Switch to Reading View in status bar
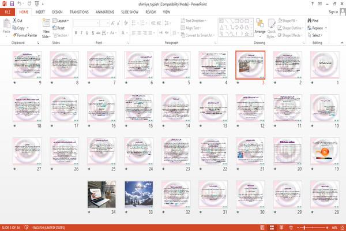Image resolution: width=346 pixels, height=231 pixels. point(281,228)
